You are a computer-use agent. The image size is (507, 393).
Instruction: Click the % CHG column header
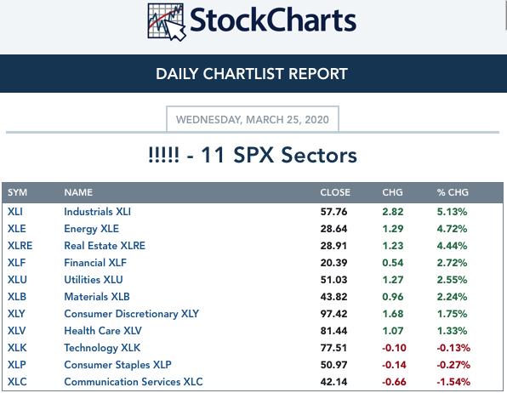(453, 192)
